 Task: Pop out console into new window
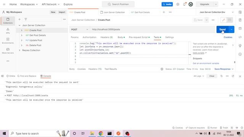233,76
